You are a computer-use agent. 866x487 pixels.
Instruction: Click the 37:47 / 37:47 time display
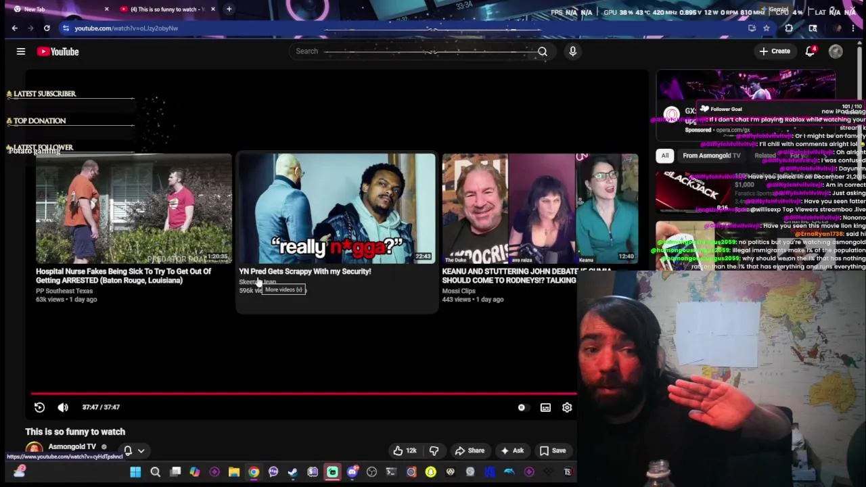coord(101,407)
